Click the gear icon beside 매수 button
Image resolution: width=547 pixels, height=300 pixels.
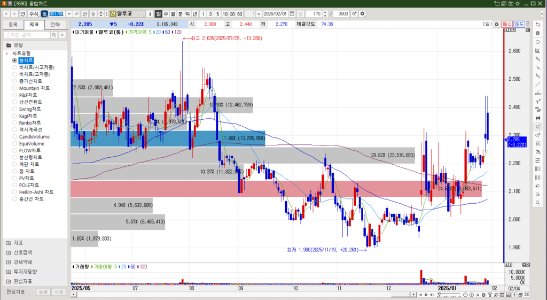(497, 25)
